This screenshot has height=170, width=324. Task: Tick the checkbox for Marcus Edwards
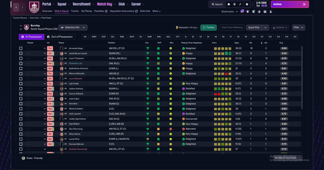(21, 74)
